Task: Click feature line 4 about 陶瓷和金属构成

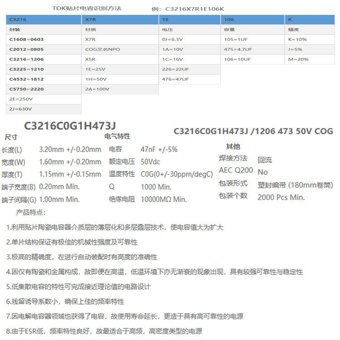Action: pos(155,272)
